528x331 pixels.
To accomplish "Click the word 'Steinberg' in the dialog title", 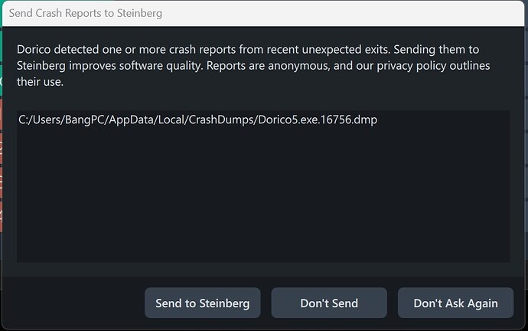I will point(136,13).
